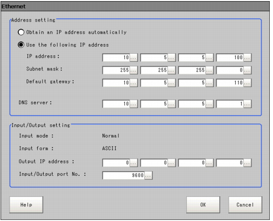This screenshot has height=221, width=273.
Task: Click the Default gateway first octet field
Action: point(116,83)
